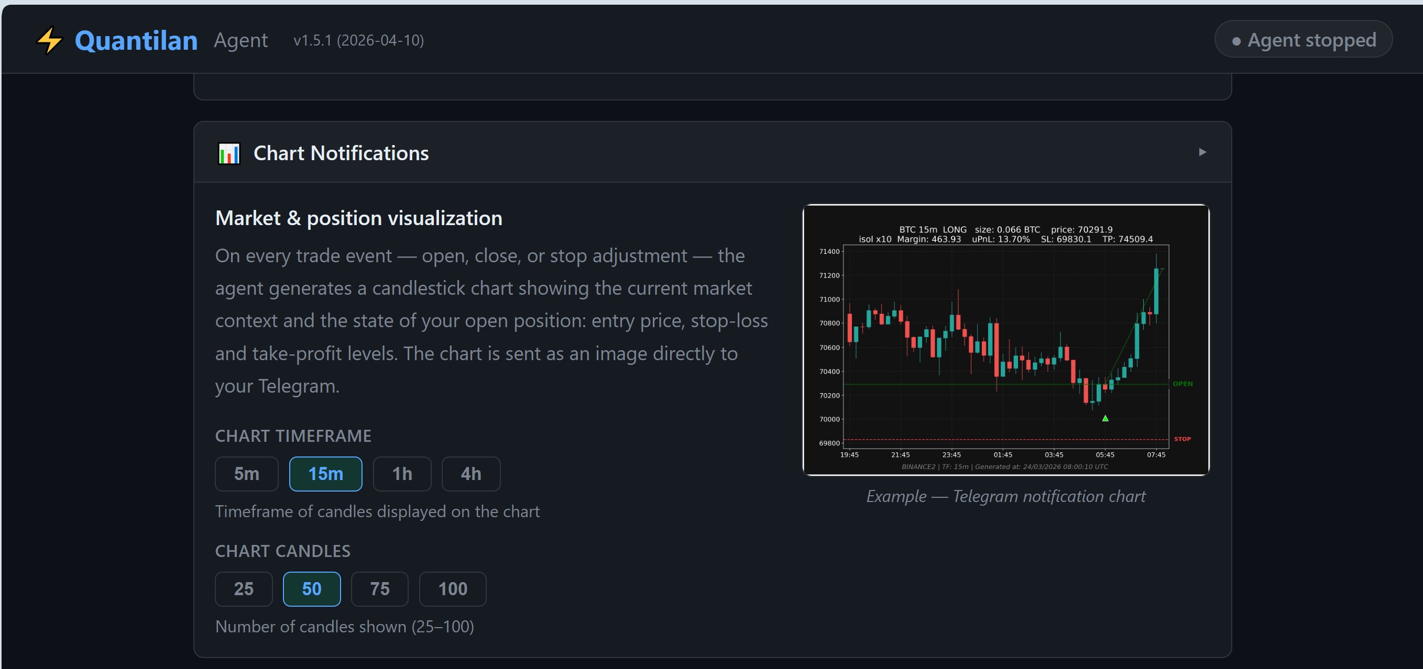Select the 5m chart timeframe

[x=246, y=474]
